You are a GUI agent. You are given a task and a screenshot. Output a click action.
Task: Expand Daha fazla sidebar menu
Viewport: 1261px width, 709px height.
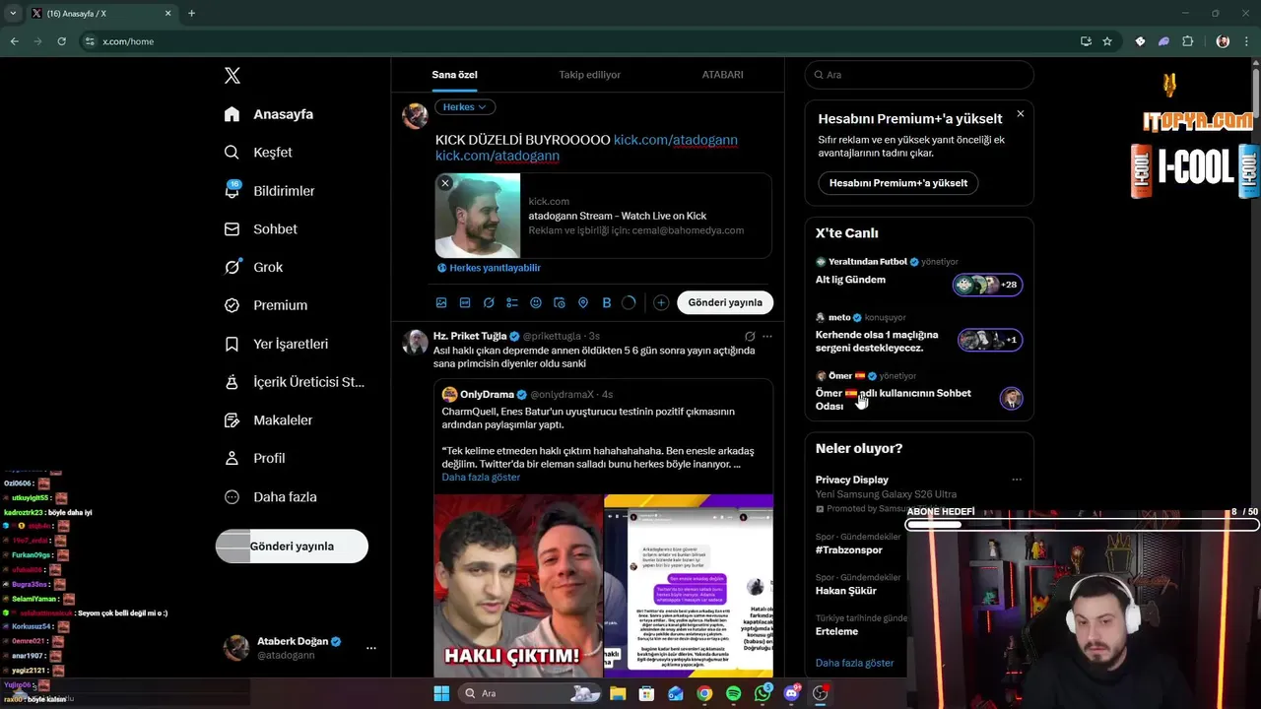[271, 496]
